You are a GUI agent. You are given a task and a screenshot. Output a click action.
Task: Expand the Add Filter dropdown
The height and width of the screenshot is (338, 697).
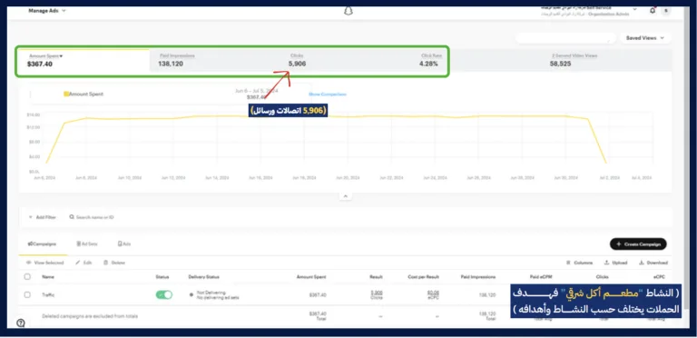(43, 217)
